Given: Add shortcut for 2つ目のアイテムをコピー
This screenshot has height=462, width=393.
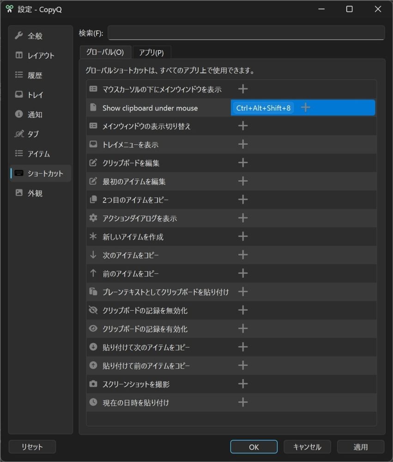Looking at the screenshot, I should pyautogui.click(x=243, y=200).
